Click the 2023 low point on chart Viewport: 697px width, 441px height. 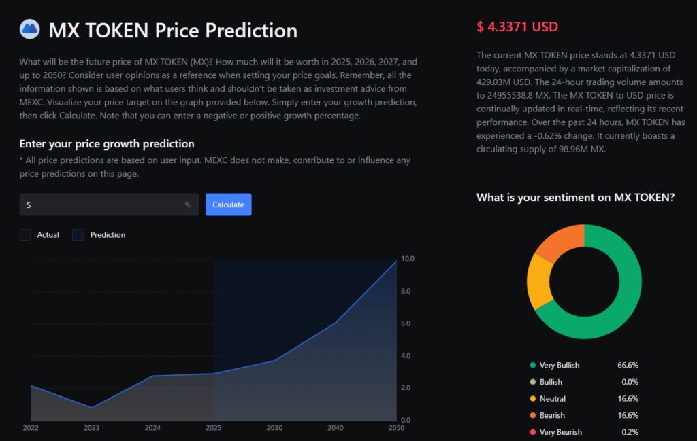tap(92, 408)
